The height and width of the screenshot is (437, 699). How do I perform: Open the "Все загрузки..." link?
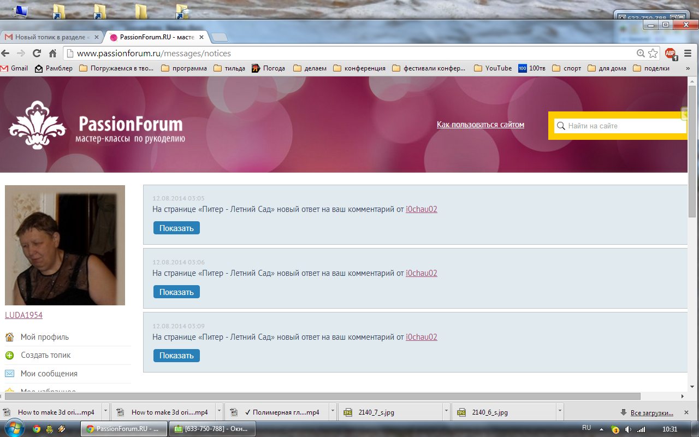tap(652, 412)
